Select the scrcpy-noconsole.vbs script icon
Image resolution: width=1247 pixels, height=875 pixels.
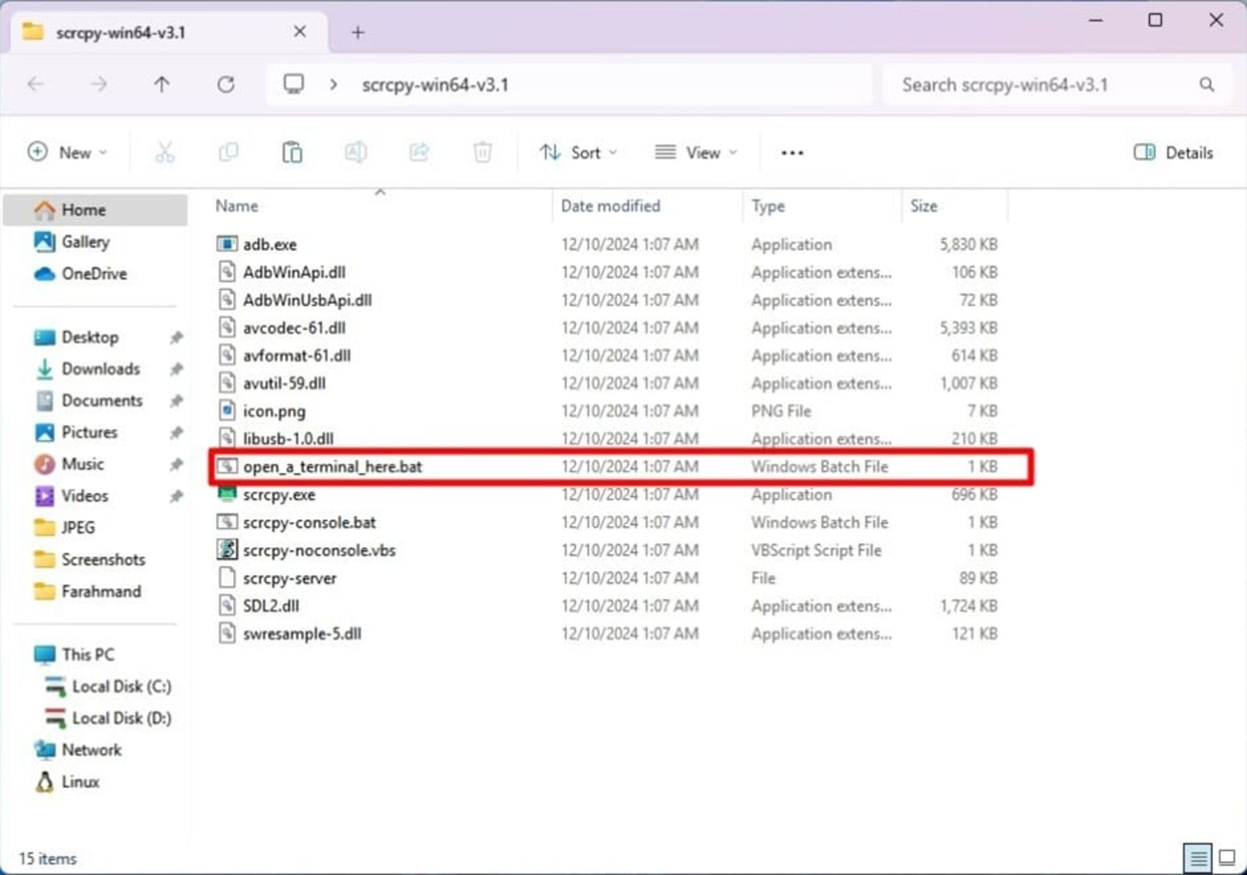click(227, 550)
